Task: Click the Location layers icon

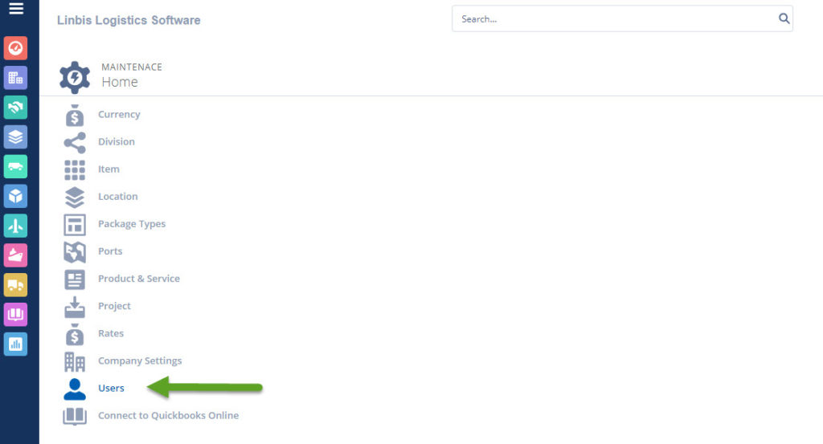Action: [x=75, y=197]
